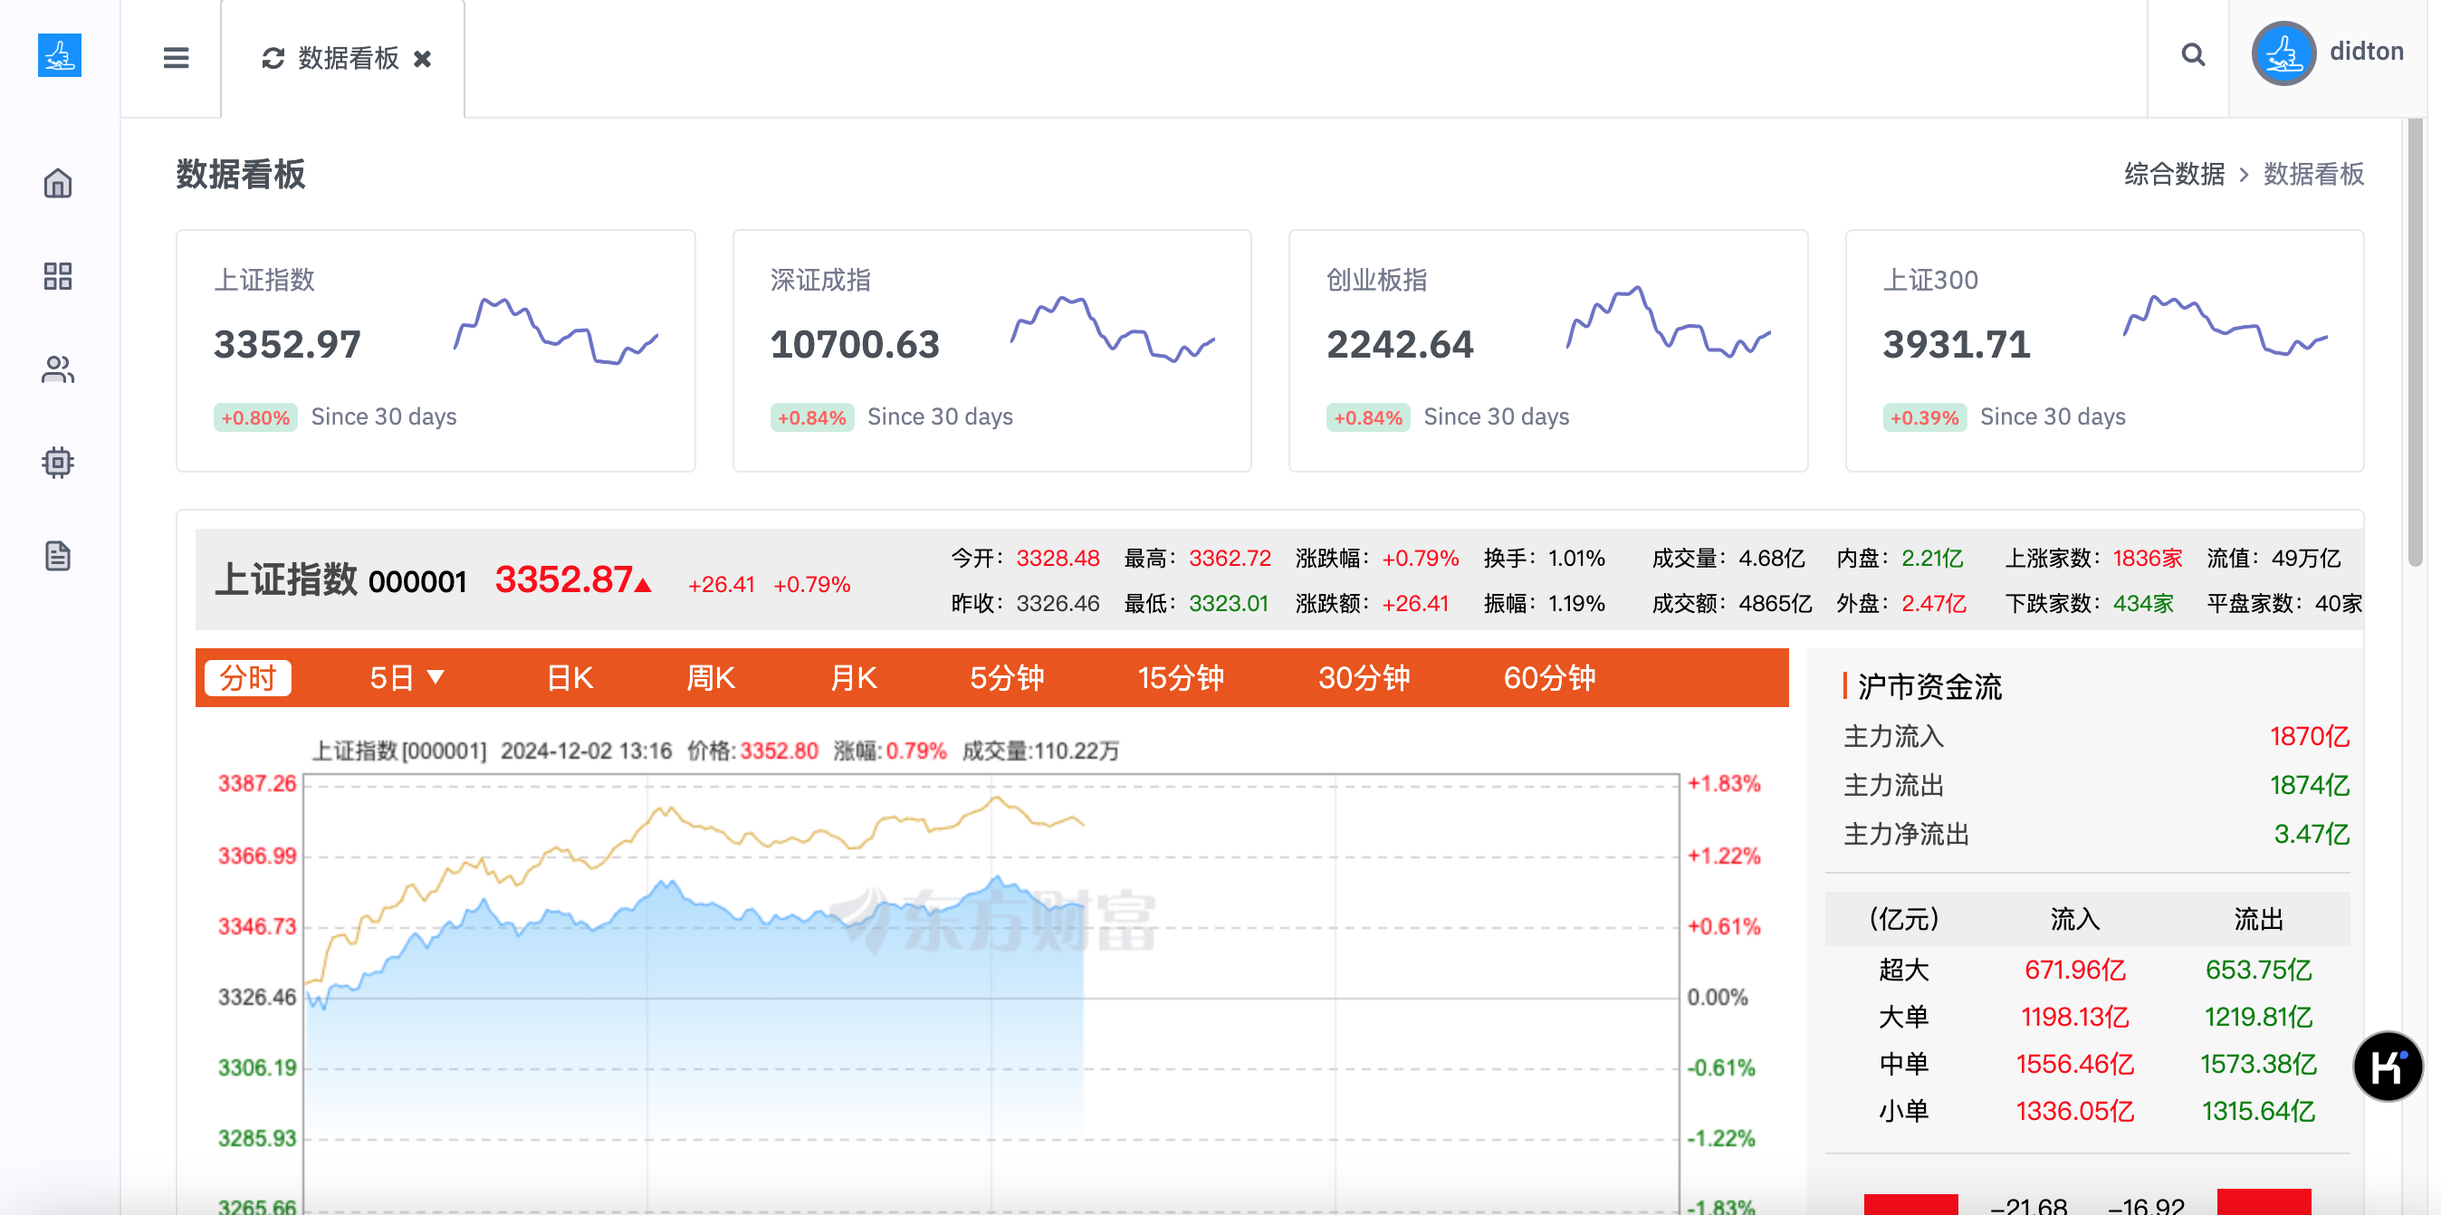
Task: Click the 沪市资金流 heading
Action: coord(1929,686)
